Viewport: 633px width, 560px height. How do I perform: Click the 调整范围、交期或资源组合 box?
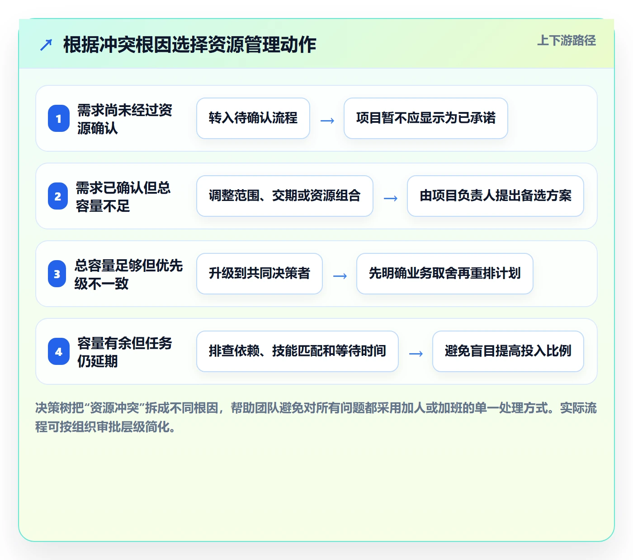[x=285, y=196]
